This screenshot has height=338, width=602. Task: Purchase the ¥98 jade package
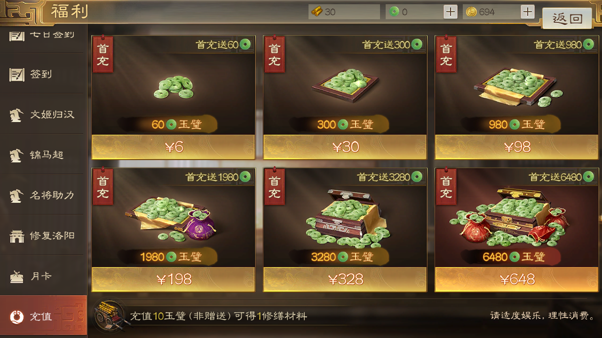(517, 147)
